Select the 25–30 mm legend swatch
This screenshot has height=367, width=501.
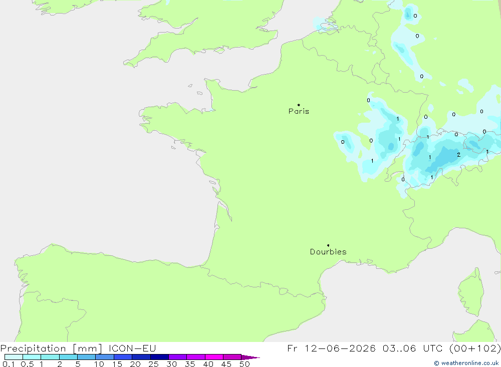(x=159, y=357)
